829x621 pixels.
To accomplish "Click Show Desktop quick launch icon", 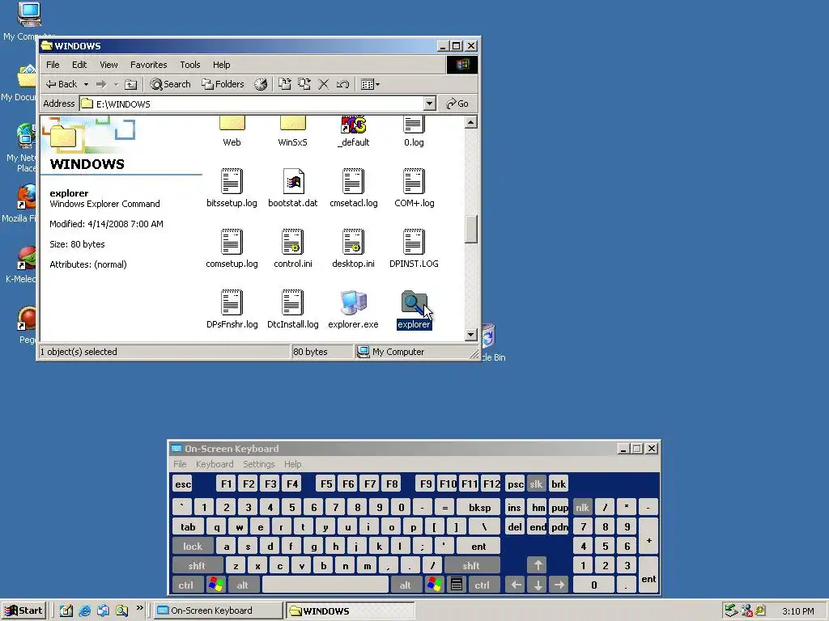I will (66, 610).
